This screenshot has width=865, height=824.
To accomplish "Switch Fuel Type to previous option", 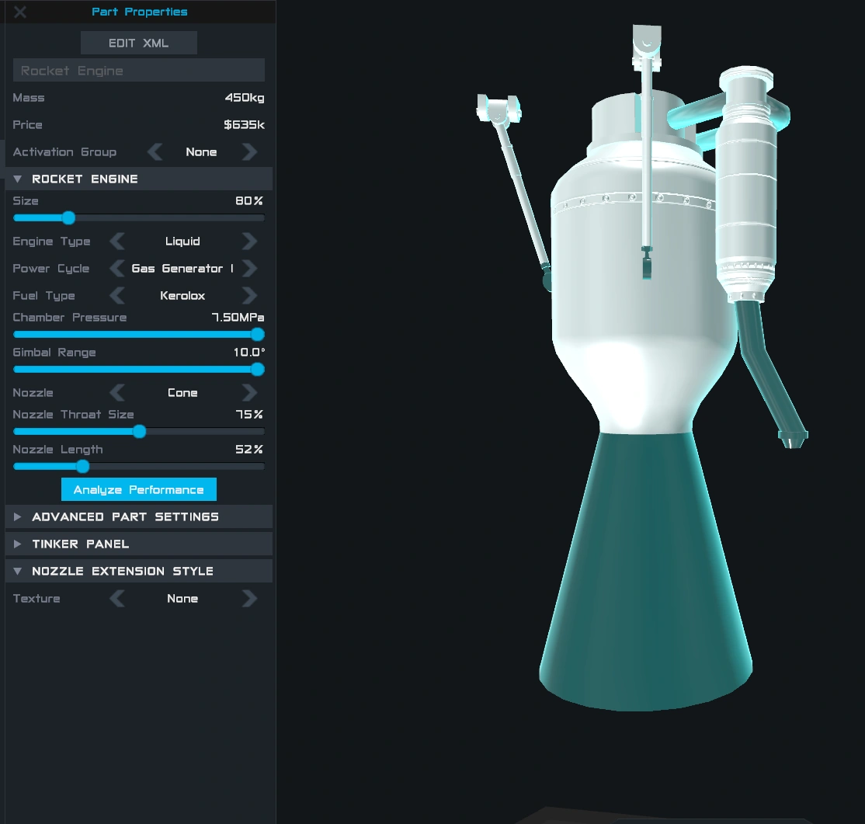I will [x=116, y=296].
